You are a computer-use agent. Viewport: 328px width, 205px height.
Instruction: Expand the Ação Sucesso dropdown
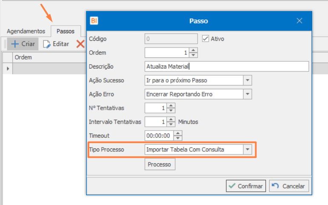tap(247, 80)
